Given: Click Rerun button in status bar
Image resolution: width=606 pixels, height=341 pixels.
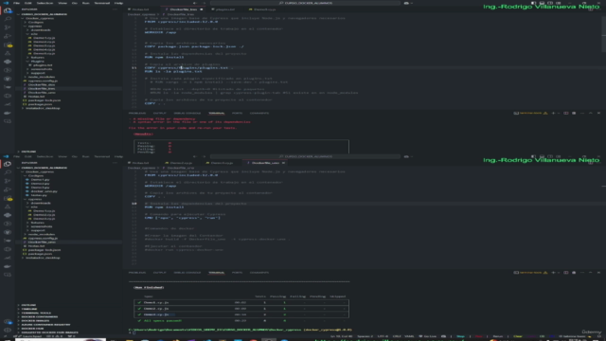Looking at the screenshot, I should (498, 336).
